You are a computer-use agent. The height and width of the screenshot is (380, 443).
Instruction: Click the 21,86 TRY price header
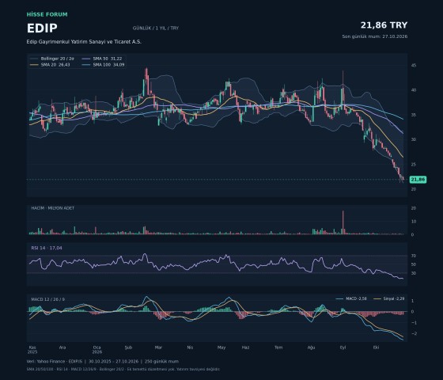384,25
